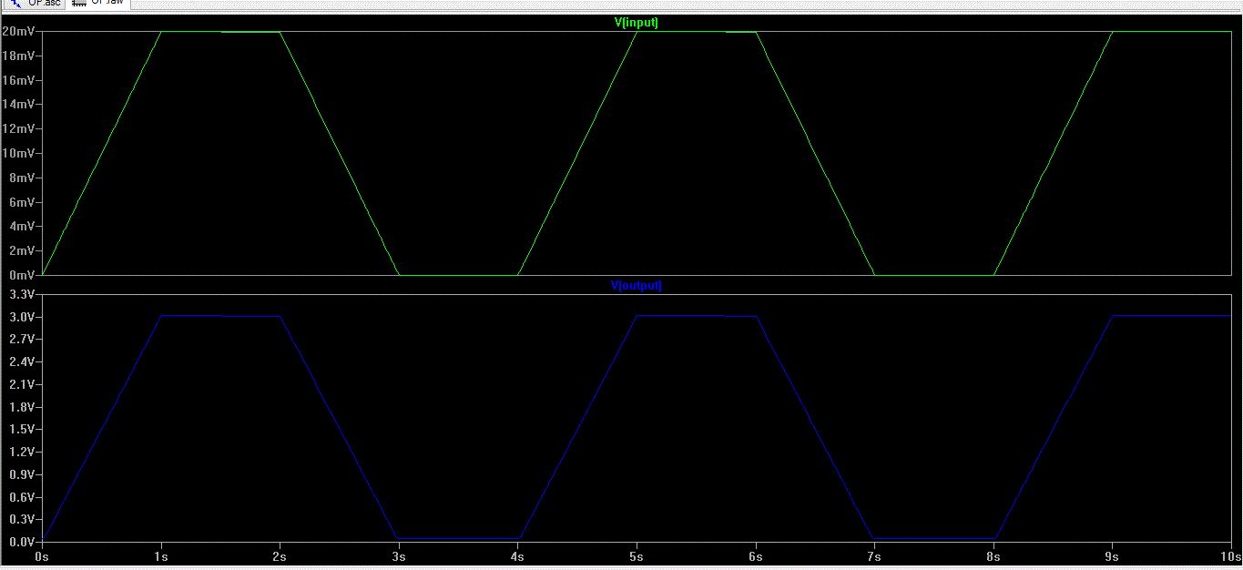Click the 0mV label on upper y-axis
Screen dimensions: 1243x570
[x=21, y=274]
